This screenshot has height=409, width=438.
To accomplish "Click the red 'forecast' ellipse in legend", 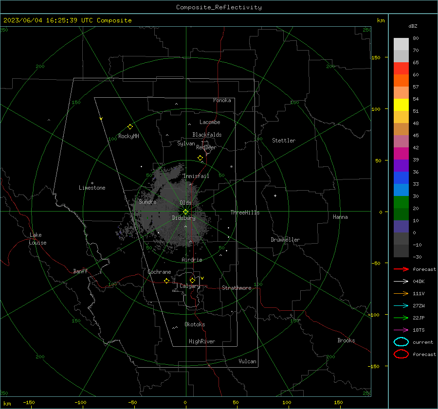I will [x=401, y=354].
